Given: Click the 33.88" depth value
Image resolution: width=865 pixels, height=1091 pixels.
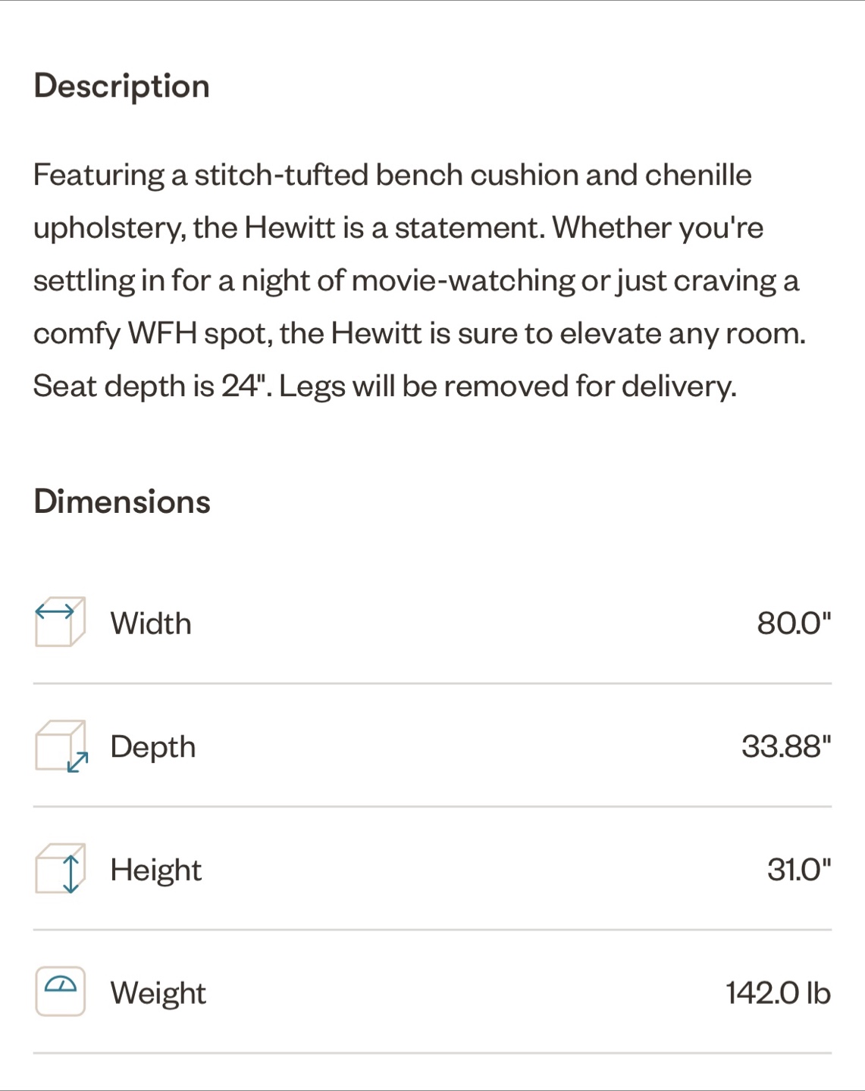Looking at the screenshot, I should point(786,747).
